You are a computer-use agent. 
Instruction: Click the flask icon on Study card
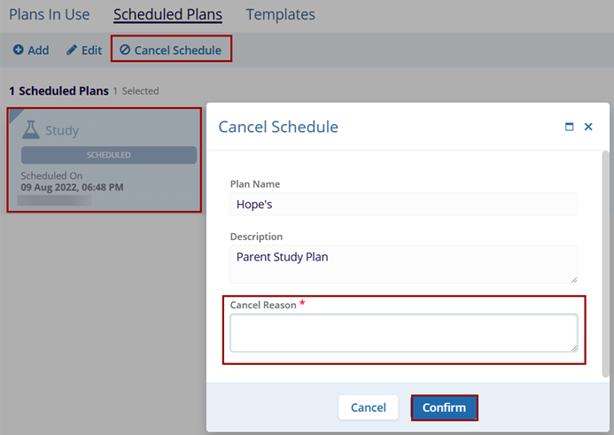(31, 129)
